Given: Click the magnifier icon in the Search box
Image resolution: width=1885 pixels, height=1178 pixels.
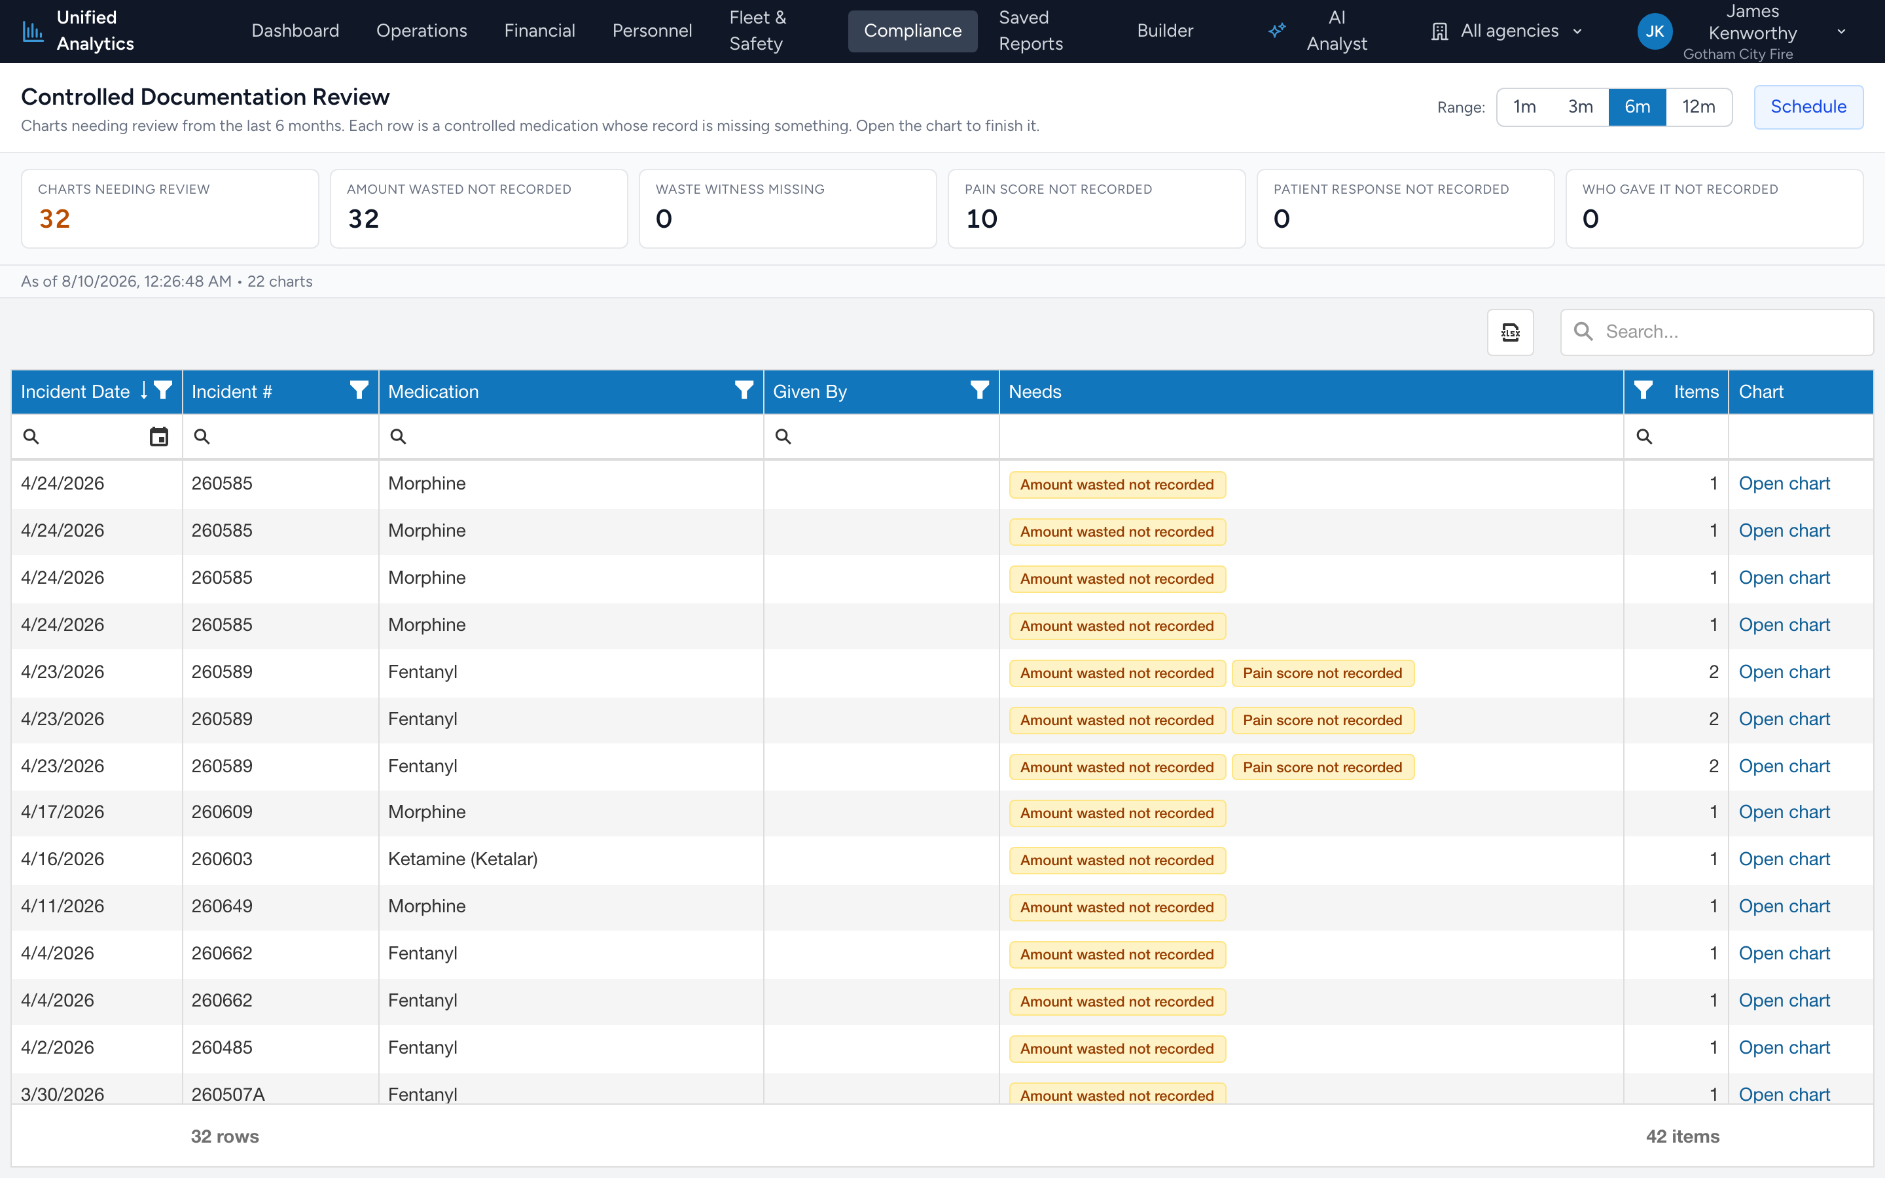Looking at the screenshot, I should pyautogui.click(x=1583, y=332).
